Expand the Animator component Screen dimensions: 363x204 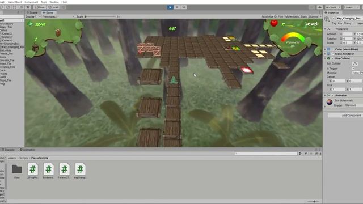(325, 95)
